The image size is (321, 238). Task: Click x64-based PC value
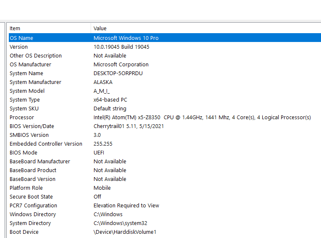point(110,99)
